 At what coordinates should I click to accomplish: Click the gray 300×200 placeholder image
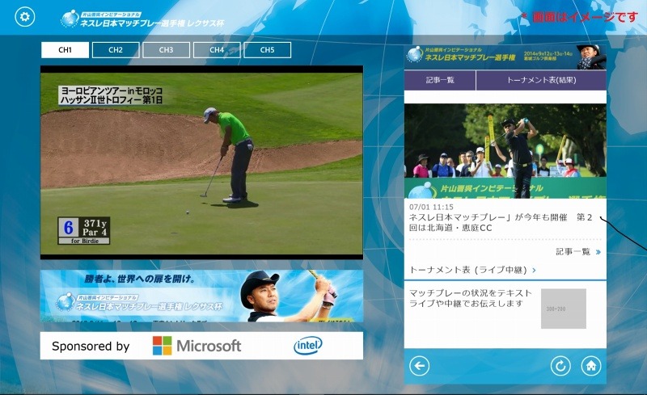click(563, 309)
